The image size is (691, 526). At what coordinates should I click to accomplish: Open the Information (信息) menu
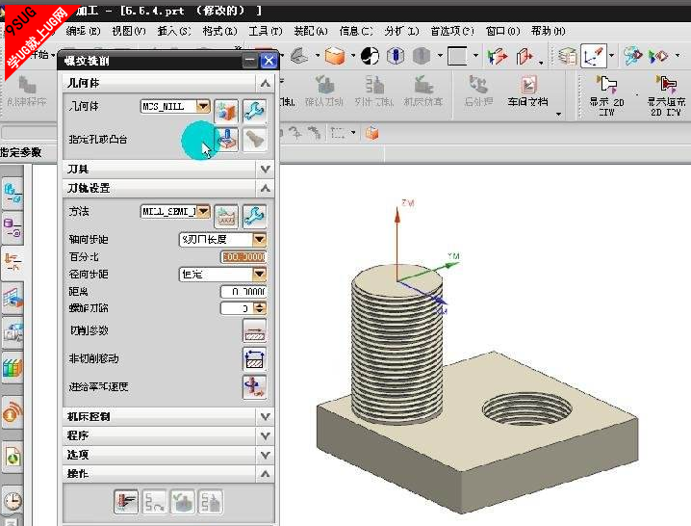356,31
